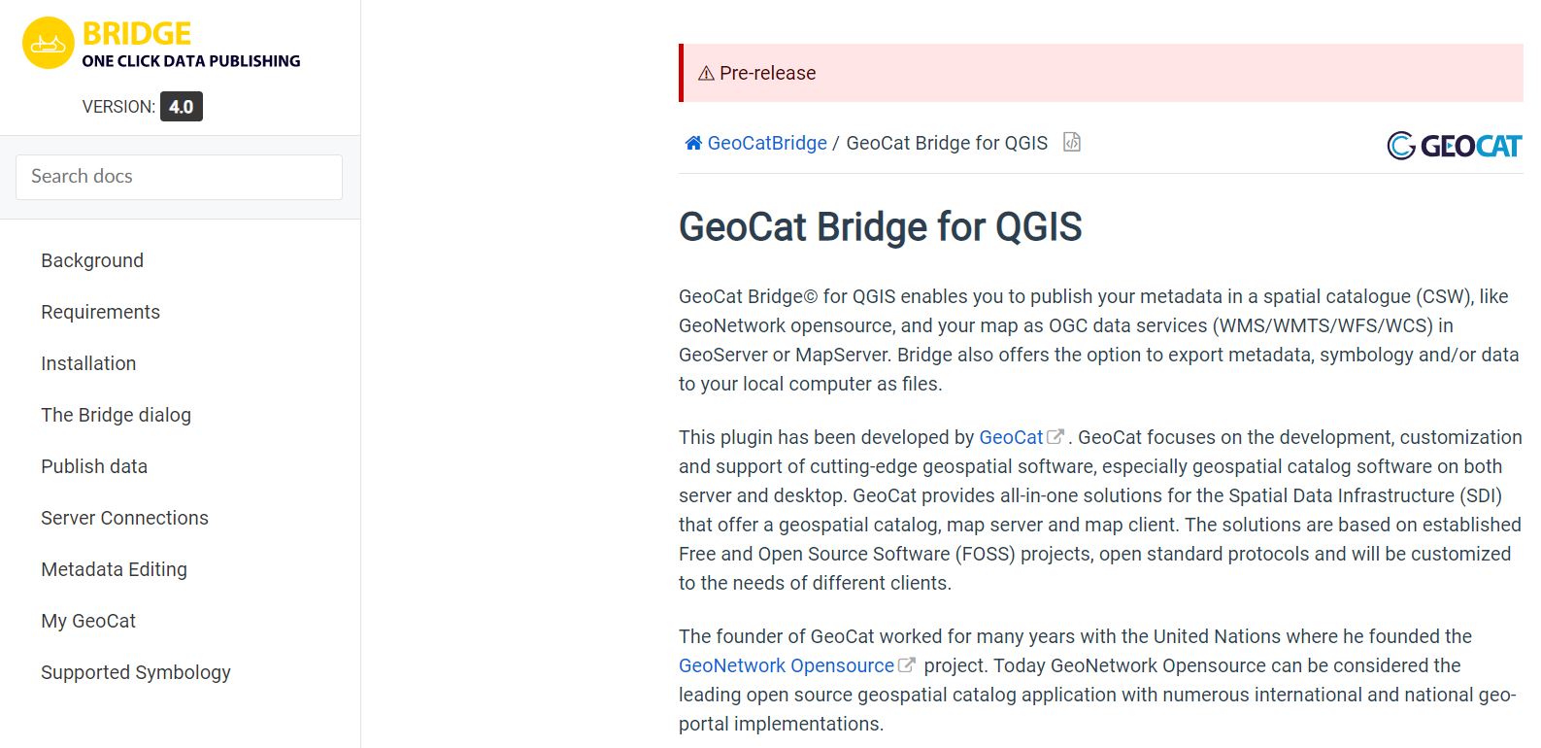Viewport: 1541px width, 748px height.
Task: Open Server Connections documentation
Action: [x=124, y=518]
